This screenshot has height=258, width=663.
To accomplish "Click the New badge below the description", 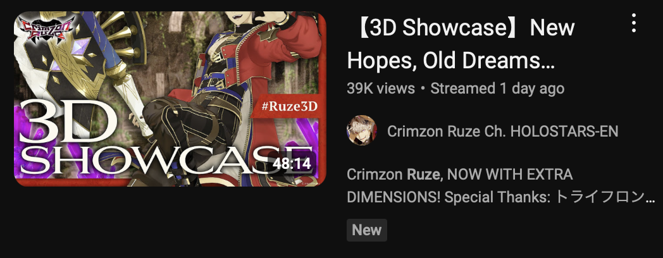I will click(366, 230).
